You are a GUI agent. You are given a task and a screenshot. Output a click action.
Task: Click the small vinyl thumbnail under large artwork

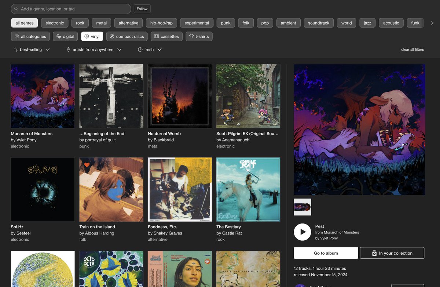coord(302,207)
